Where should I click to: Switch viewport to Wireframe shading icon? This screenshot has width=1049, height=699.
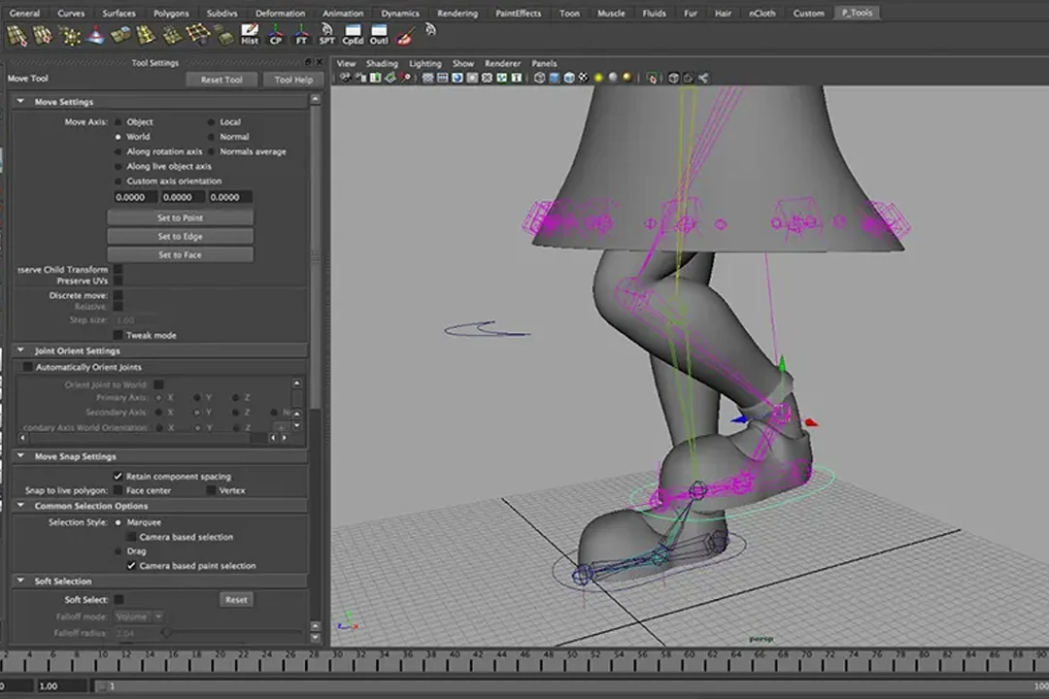tap(539, 78)
